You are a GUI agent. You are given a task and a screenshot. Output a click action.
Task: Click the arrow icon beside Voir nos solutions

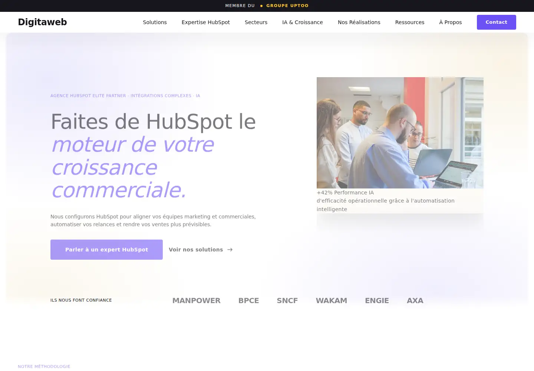[x=230, y=250]
